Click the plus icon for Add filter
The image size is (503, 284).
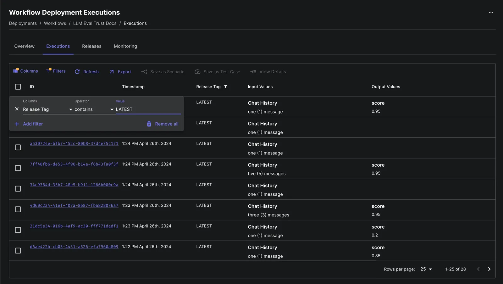point(17,124)
